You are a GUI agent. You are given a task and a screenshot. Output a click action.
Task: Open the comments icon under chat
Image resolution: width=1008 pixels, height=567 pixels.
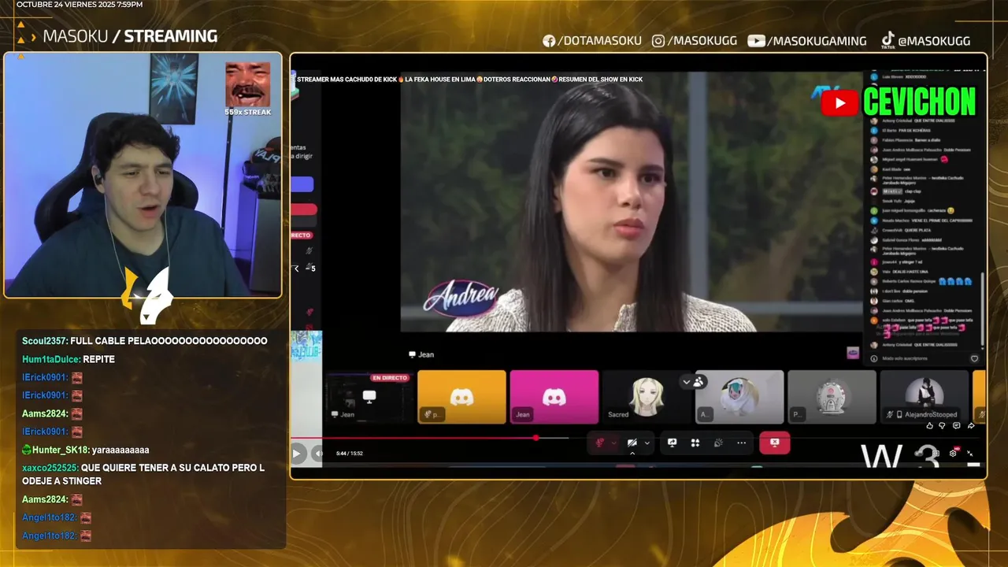click(957, 426)
